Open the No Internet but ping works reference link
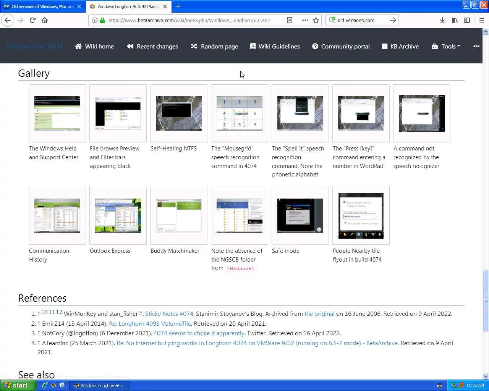489x391 pixels. 257,343
